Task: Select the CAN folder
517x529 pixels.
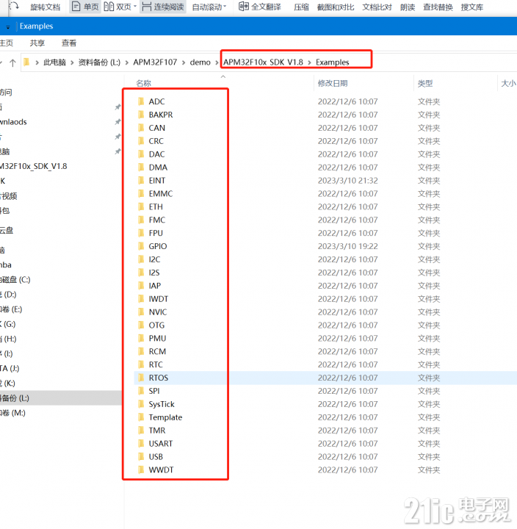Action: (x=157, y=128)
